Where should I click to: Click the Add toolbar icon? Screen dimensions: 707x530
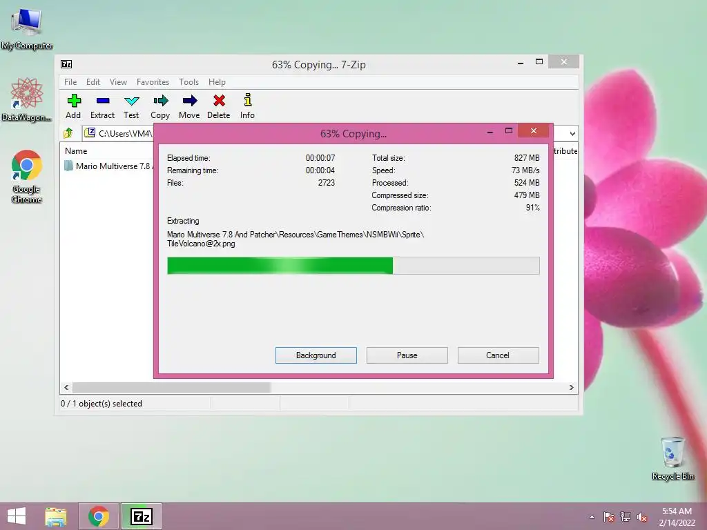[73, 106]
